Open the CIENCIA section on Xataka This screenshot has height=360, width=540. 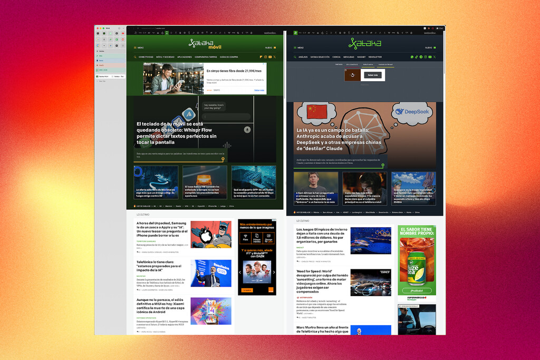tap(336, 56)
